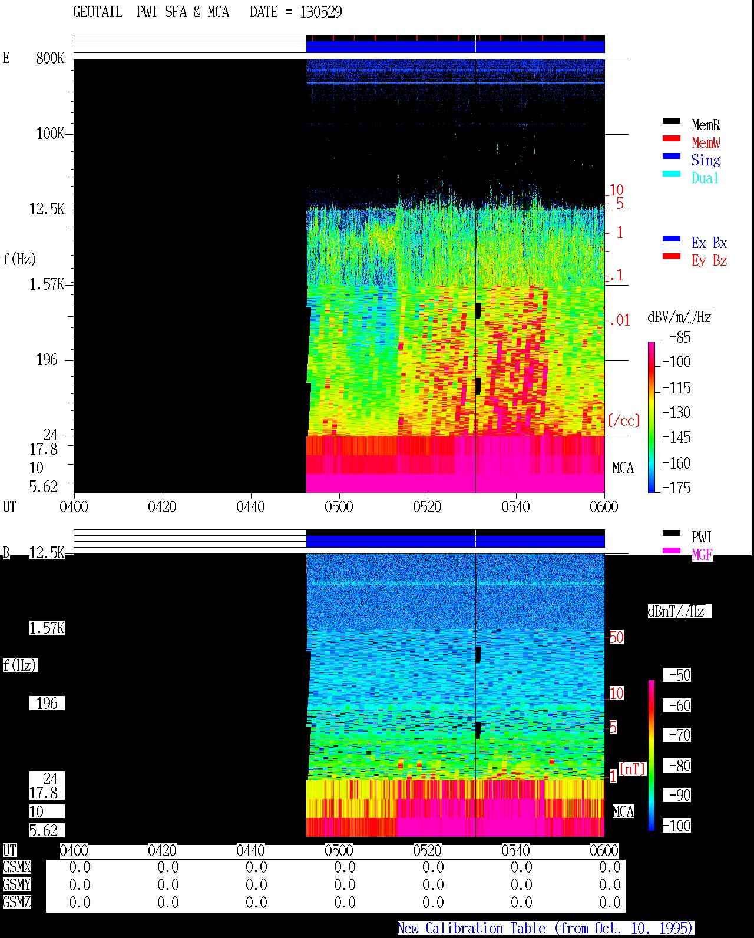Image resolution: width=754 pixels, height=938 pixels.
Task: Click the black MemR legend swatch
Action: click(672, 121)
